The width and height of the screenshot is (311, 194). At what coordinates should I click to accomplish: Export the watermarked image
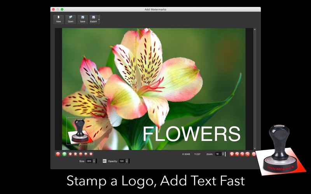(94, 19)
